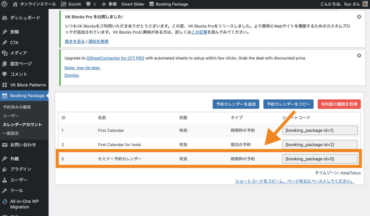The width and height of the screenshot is (370, 216).
Task: Click the user avatar in top right
Action: [x=365, y=4]
